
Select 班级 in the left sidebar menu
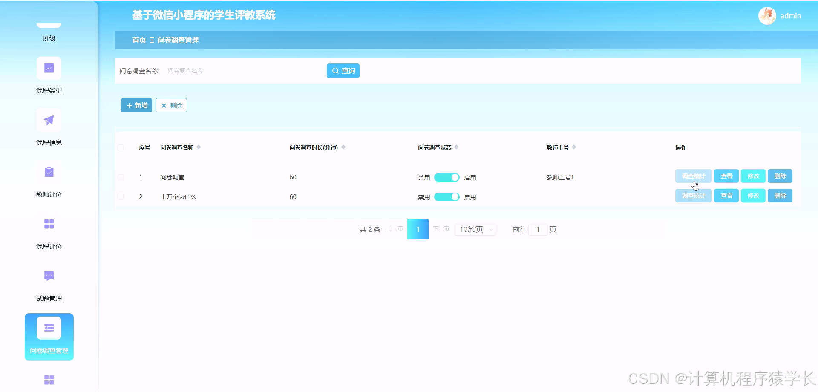(x=49, y=37)
